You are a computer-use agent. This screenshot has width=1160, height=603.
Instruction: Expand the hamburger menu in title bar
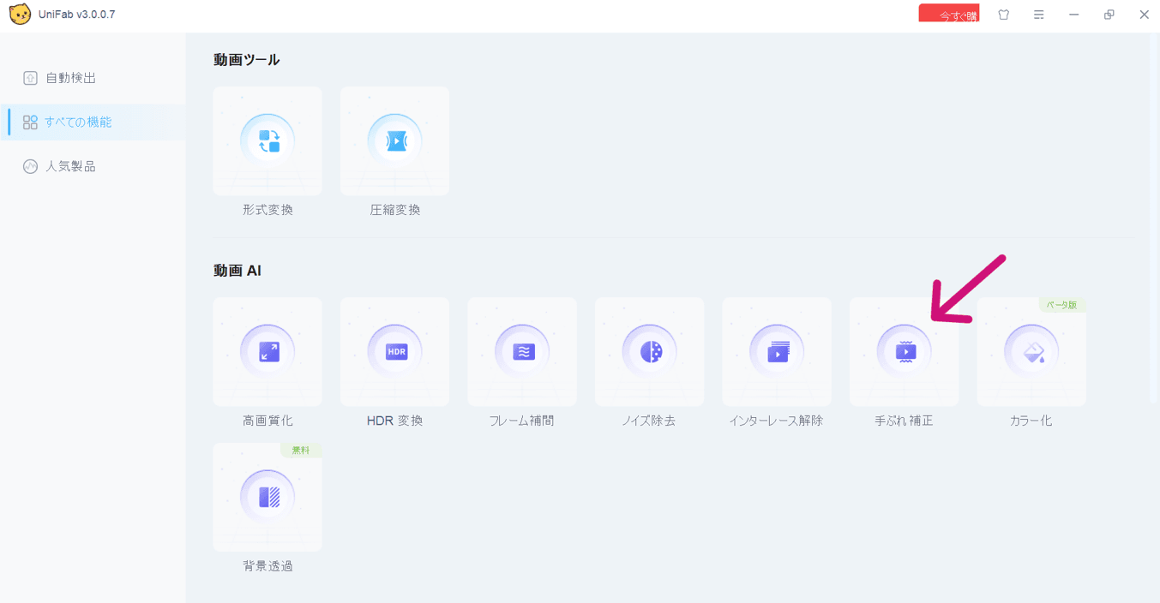pyautogui.click(x=1039, y=15)
